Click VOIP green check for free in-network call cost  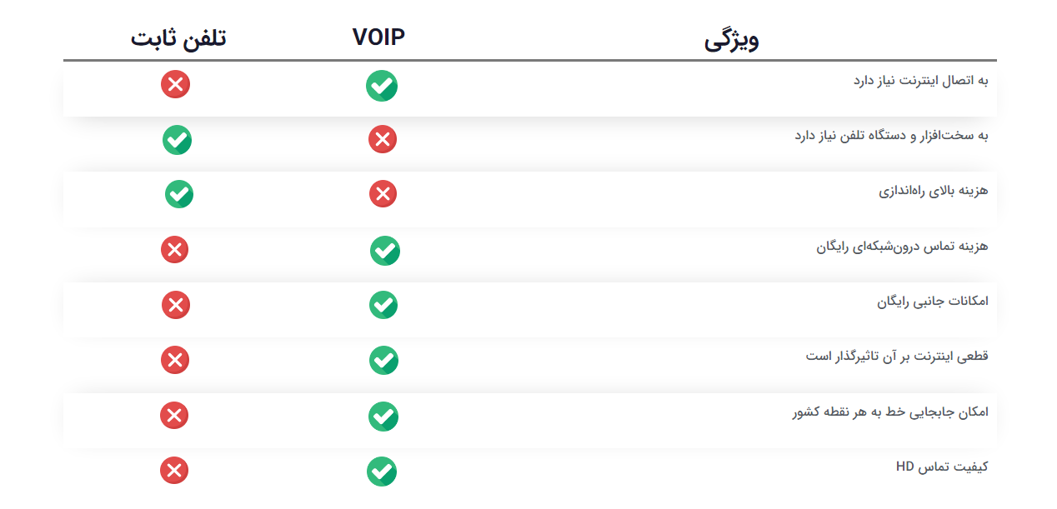385,251
